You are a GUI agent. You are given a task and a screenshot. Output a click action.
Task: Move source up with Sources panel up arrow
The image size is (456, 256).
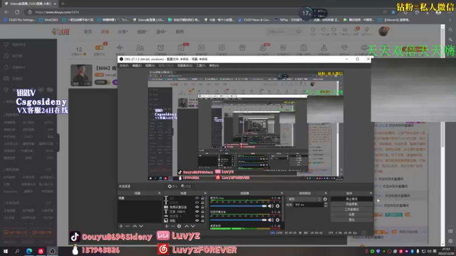186,226
